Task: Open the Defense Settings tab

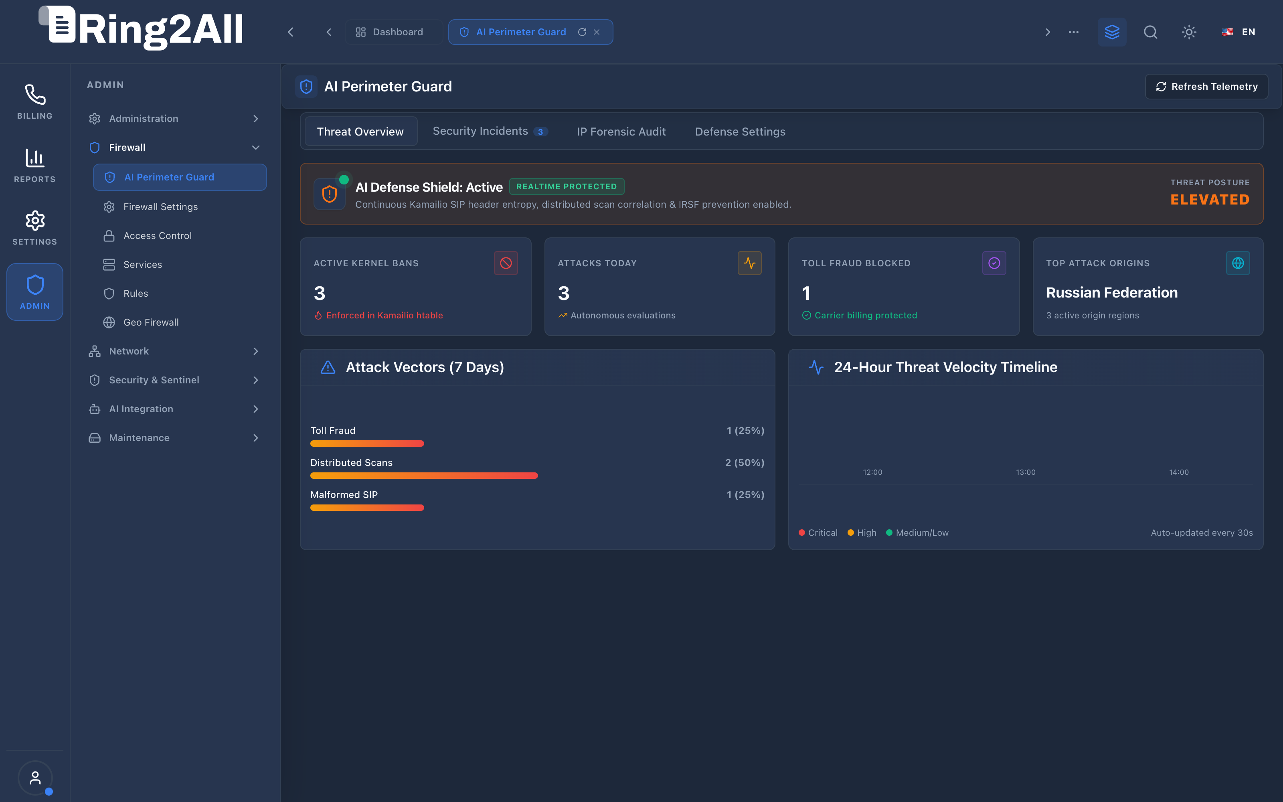Action: (x=740, y=132)
